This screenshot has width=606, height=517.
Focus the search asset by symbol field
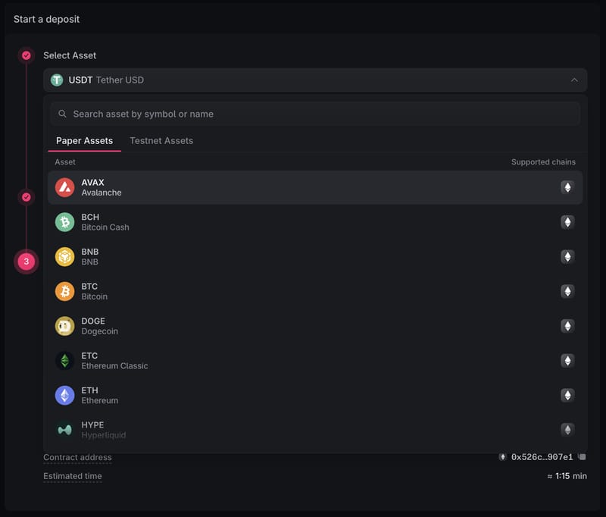pyautogui.click(x=315, y=114)
